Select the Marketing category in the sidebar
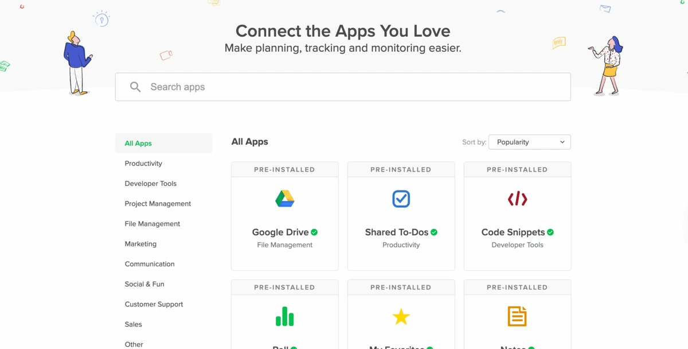This screenshot has width=688, height=349. (140, 243)
